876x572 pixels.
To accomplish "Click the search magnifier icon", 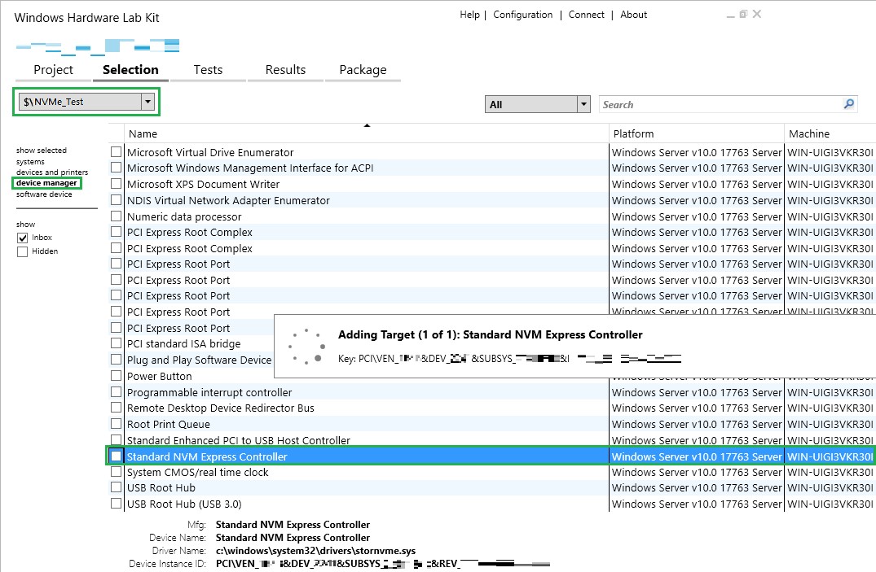I will tap(848, 104).
